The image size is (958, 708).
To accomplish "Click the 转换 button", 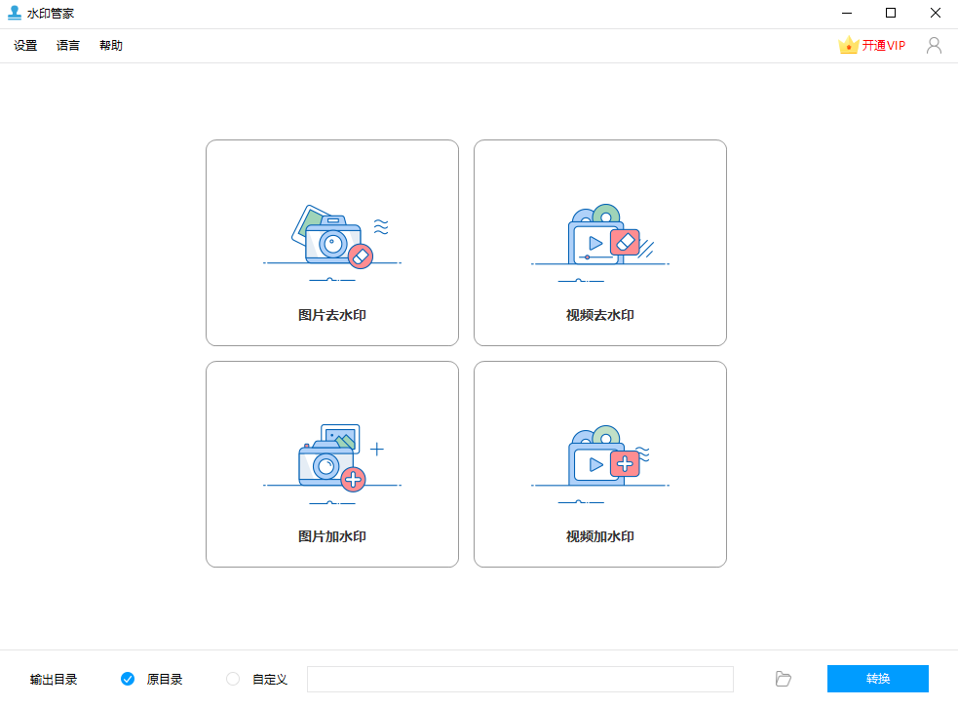I will [x=877, y=679].
